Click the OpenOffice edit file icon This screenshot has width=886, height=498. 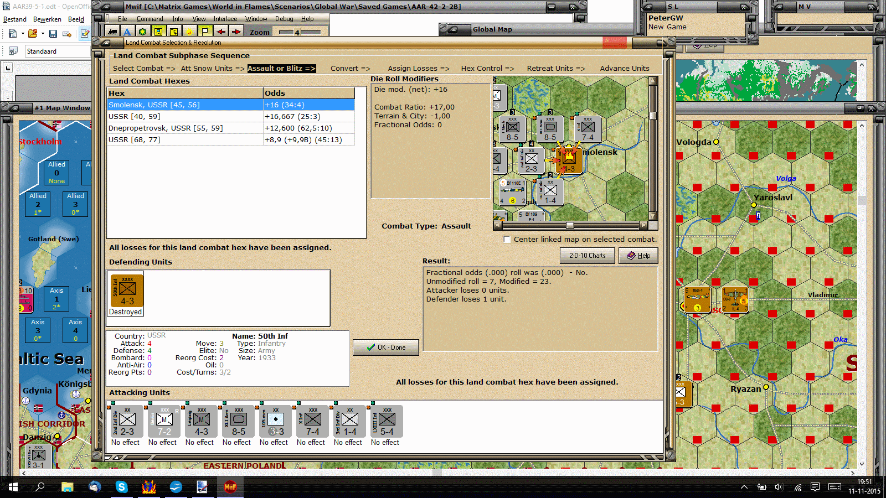85,34
